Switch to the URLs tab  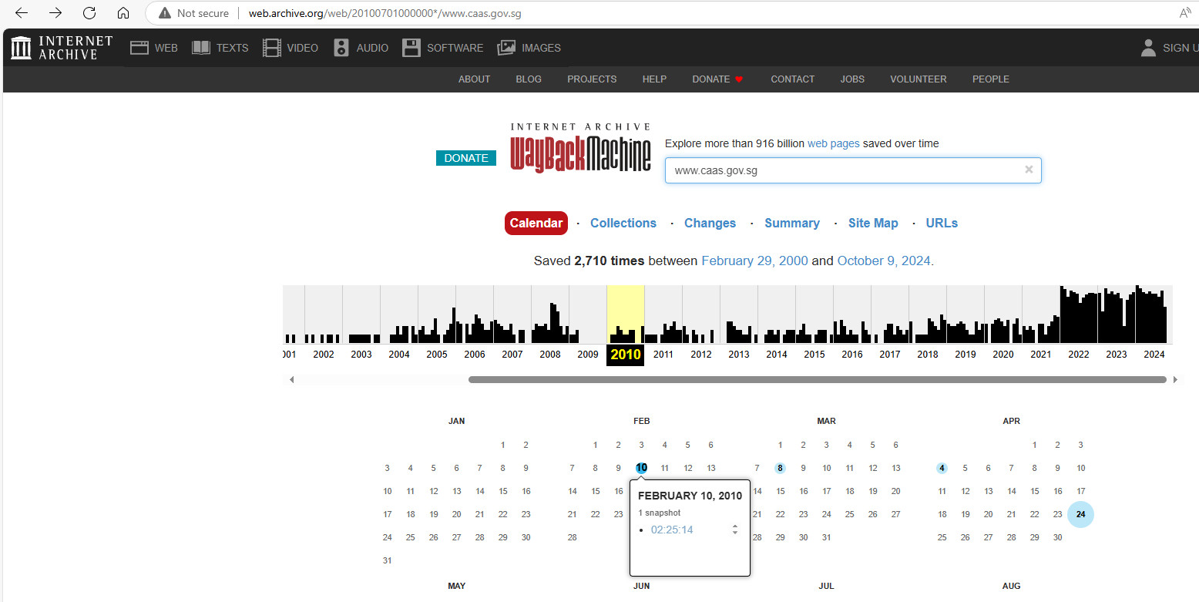click(x=942, y=223)
